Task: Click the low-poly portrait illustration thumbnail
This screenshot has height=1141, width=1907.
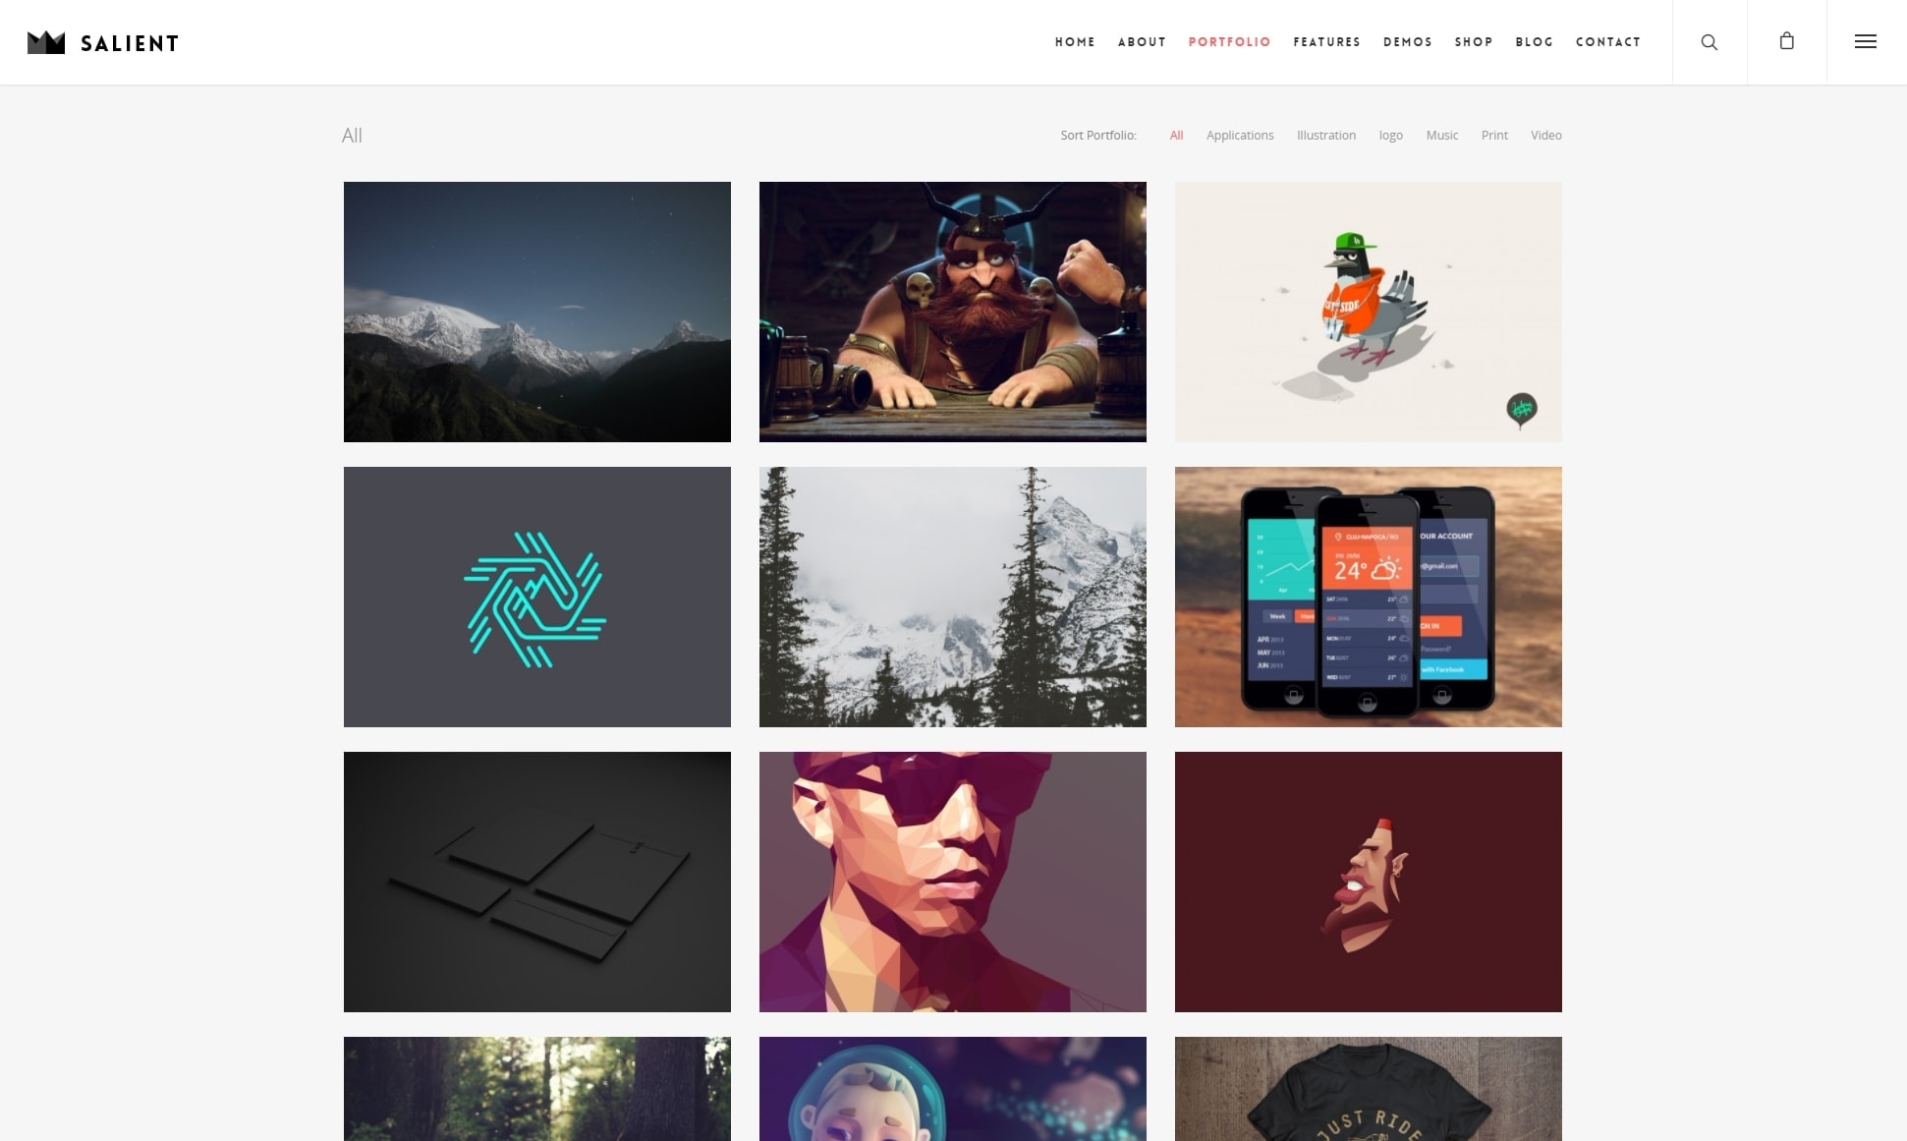Action: pos(953,881)
